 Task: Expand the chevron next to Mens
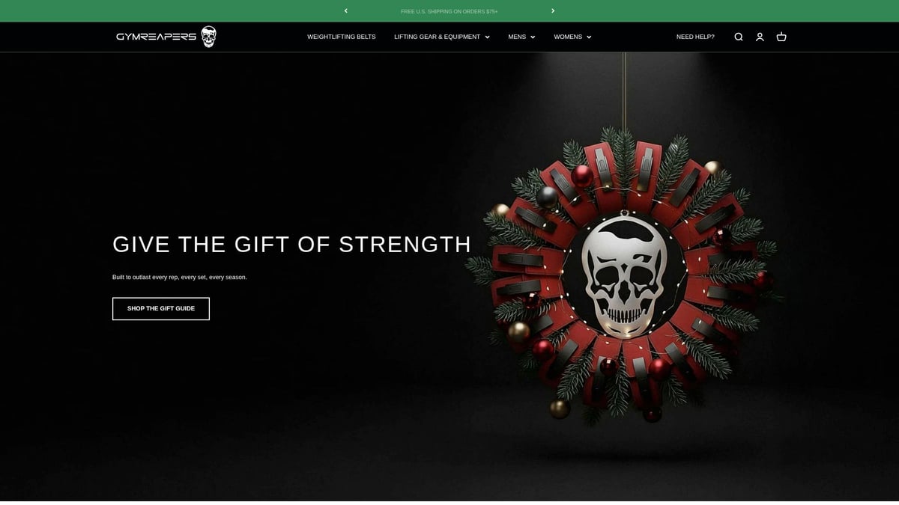pos(533,37)
